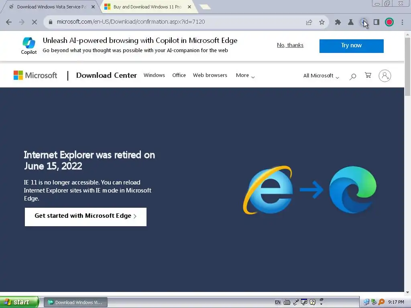Image resolution: width=411 pixels, height=308 pixels.
Task: Click the language bar tools icon
Action: (304, 302)
